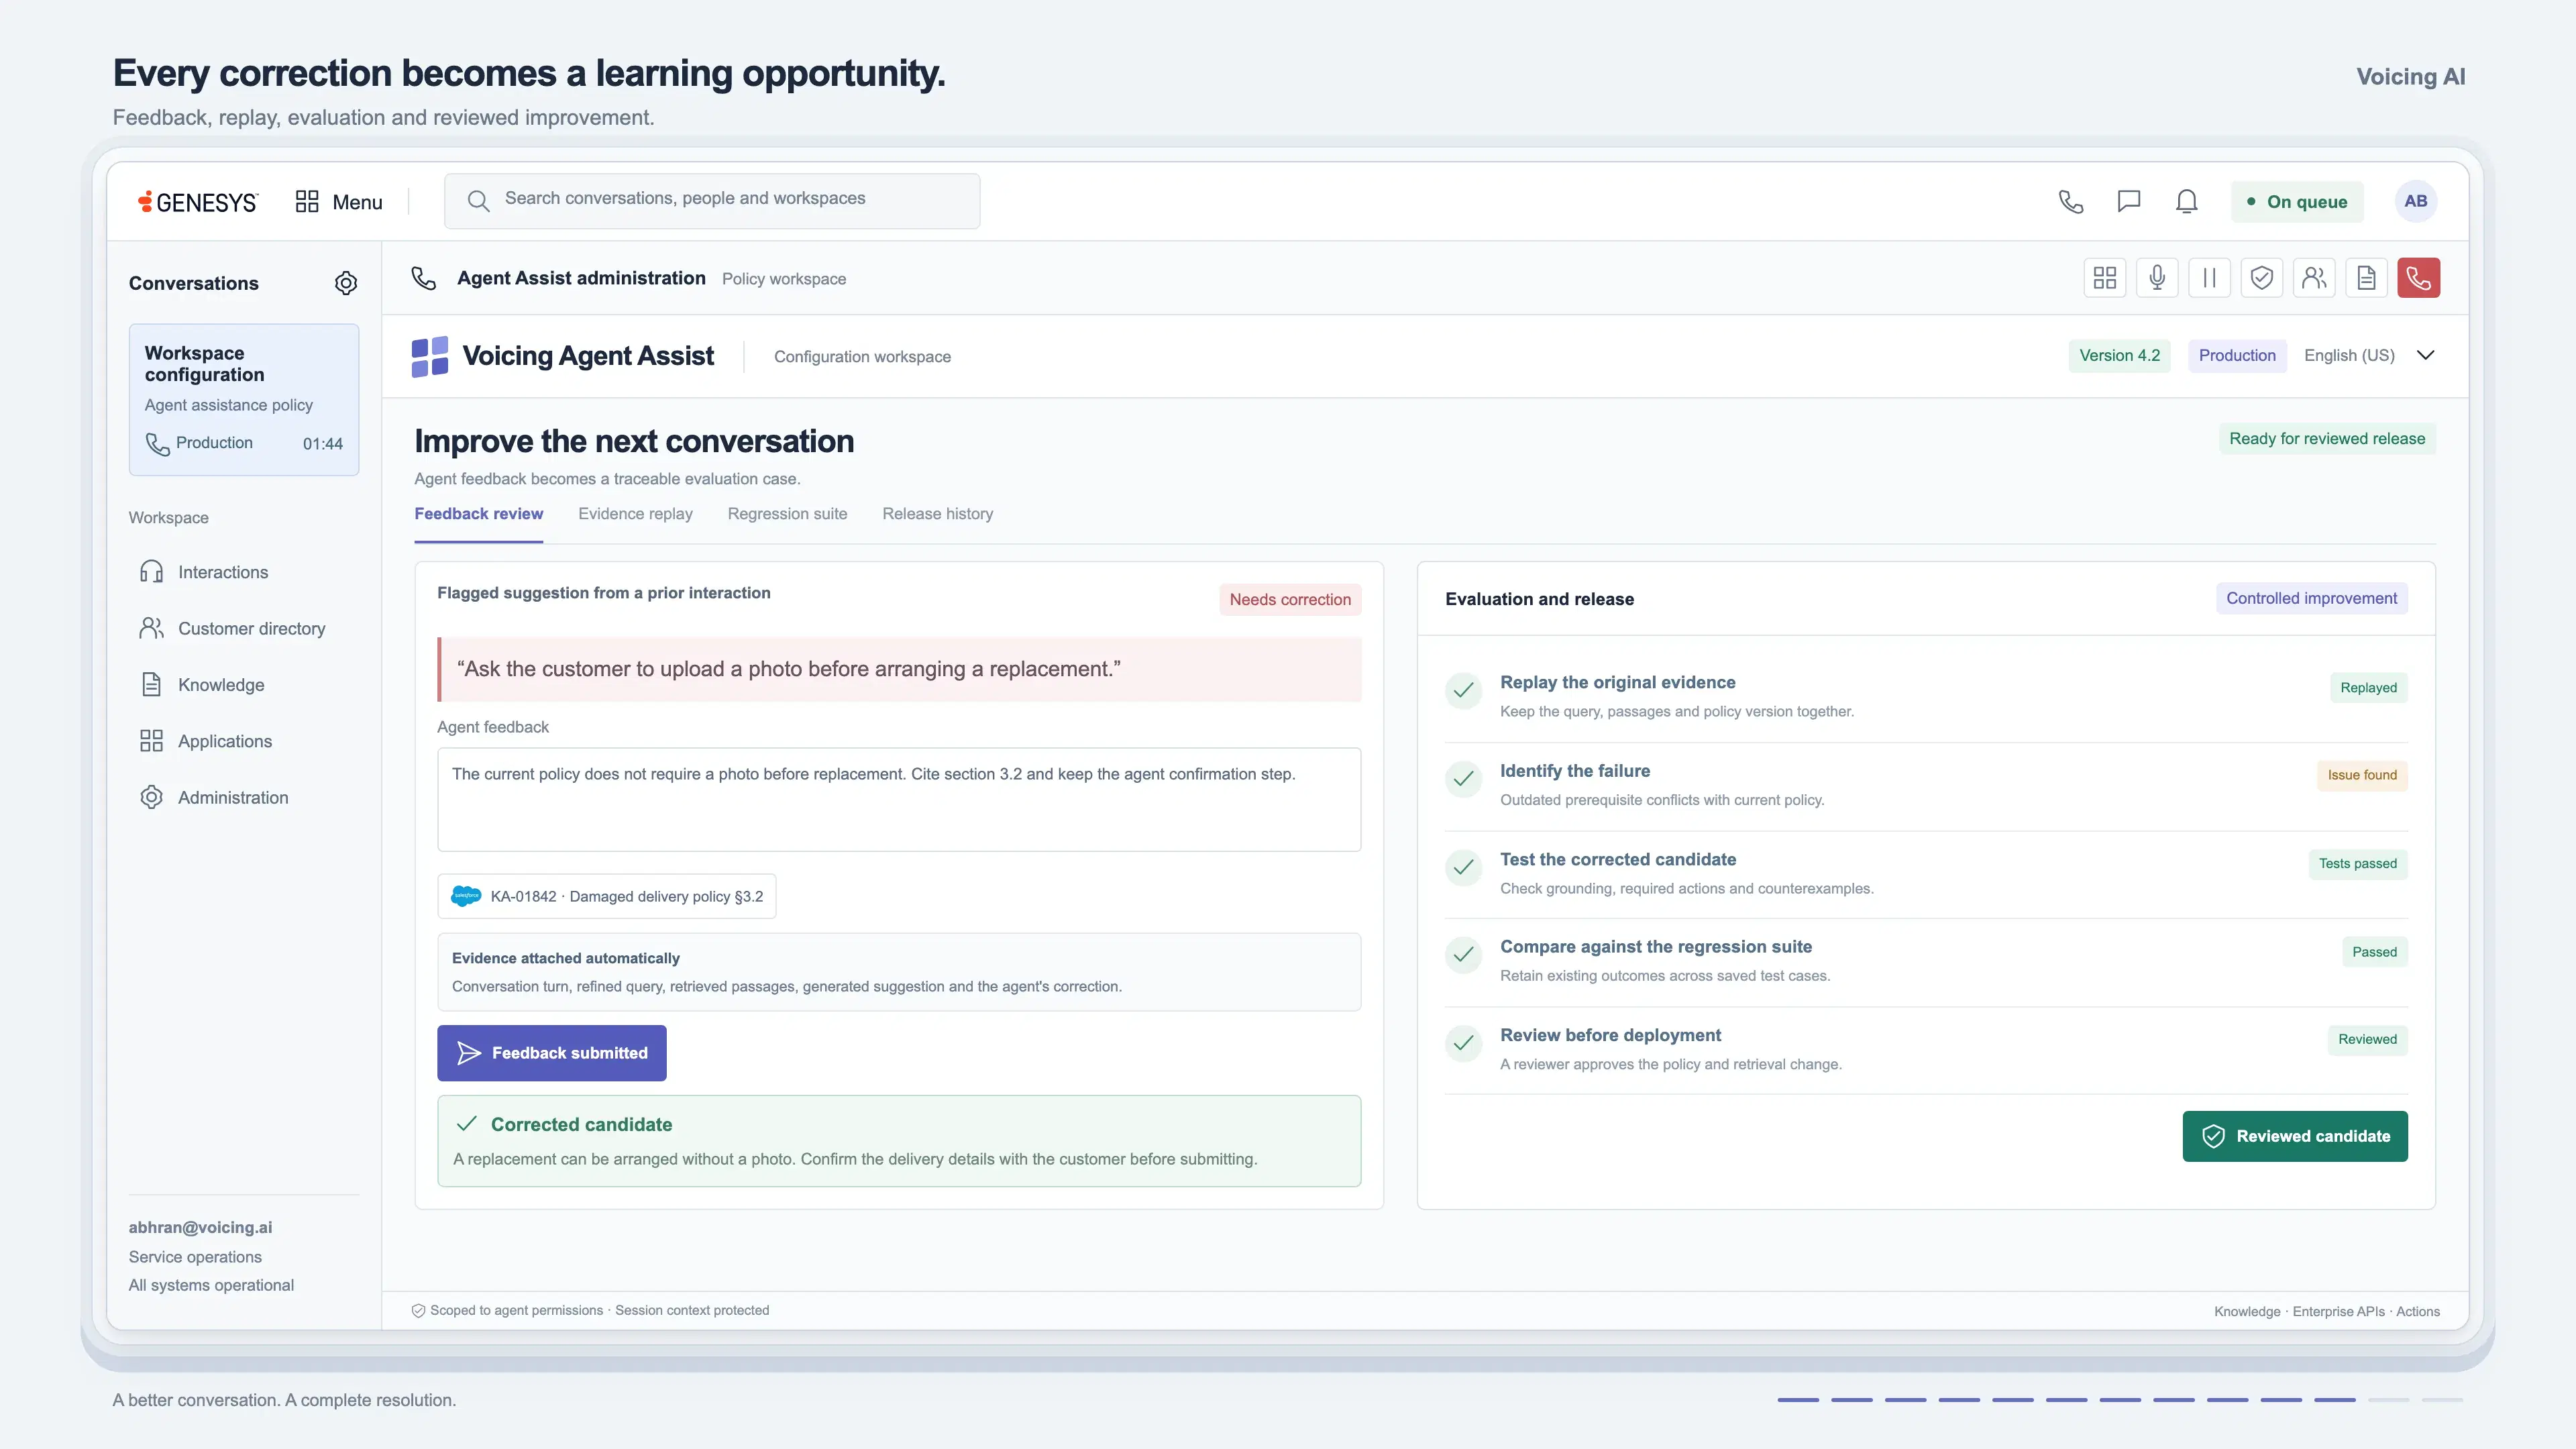Click the Issue found status badge
2576x1449 pixels.
[x=2362, y=775]
